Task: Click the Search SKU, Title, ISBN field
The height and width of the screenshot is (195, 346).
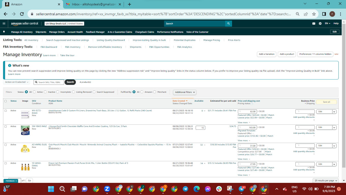Action: (49, 82)
